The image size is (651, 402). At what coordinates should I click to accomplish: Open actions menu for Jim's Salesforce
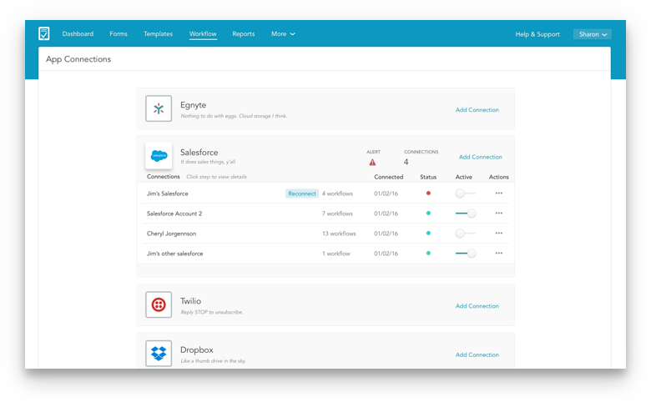[x=498, y=193]
